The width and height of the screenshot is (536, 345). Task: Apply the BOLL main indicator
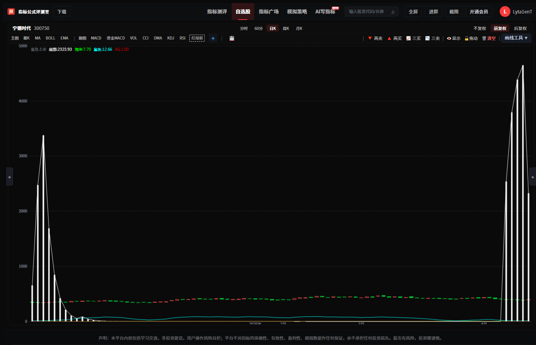(51, 38)
